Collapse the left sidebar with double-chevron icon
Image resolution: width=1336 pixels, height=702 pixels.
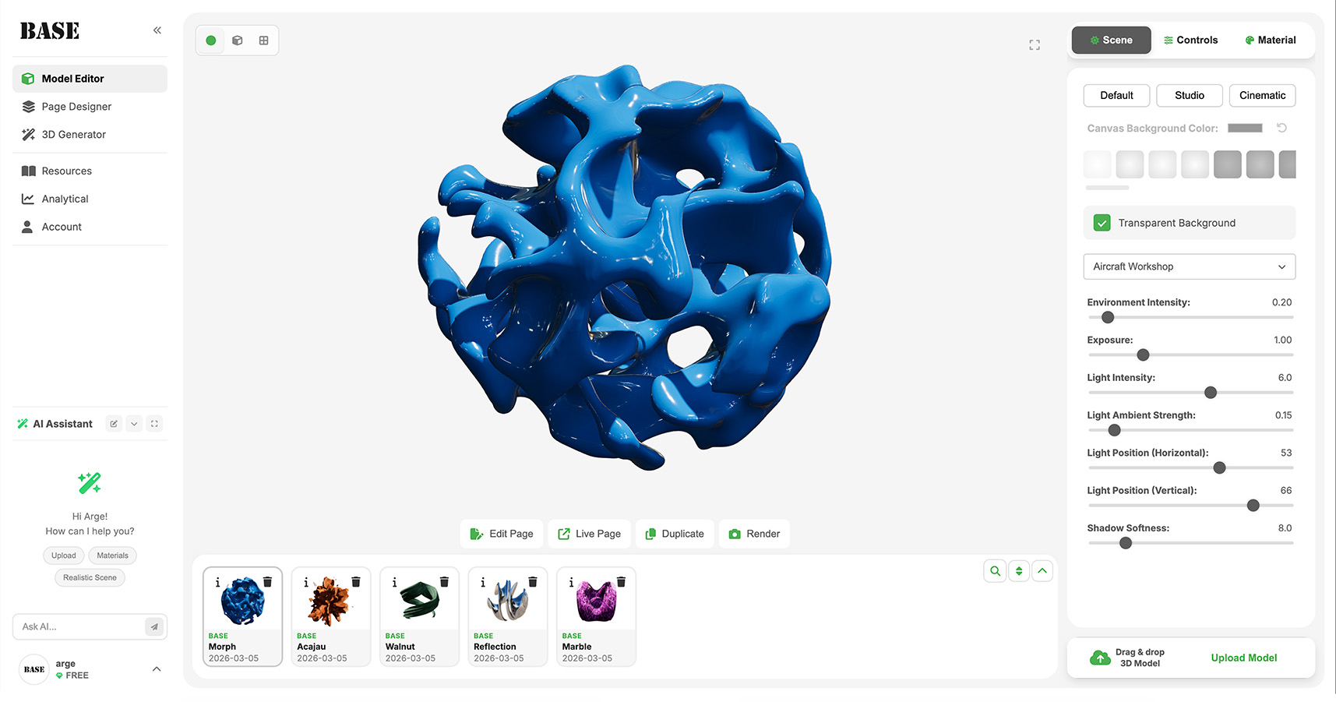pos(157,30)
